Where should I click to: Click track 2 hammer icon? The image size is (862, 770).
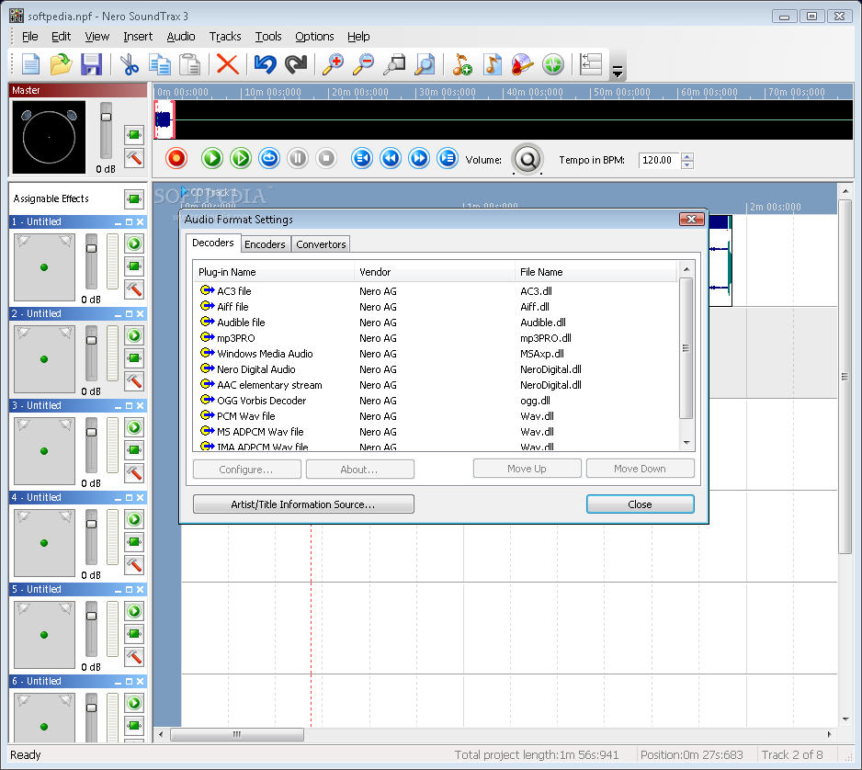point(134,381)
